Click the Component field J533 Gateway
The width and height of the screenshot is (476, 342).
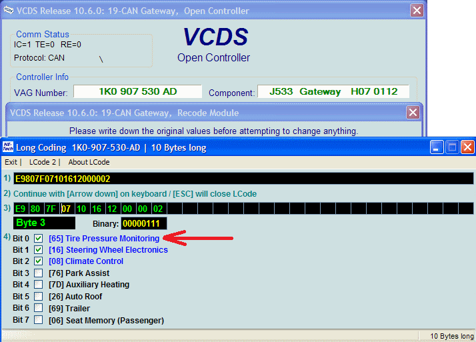point(333,91)
